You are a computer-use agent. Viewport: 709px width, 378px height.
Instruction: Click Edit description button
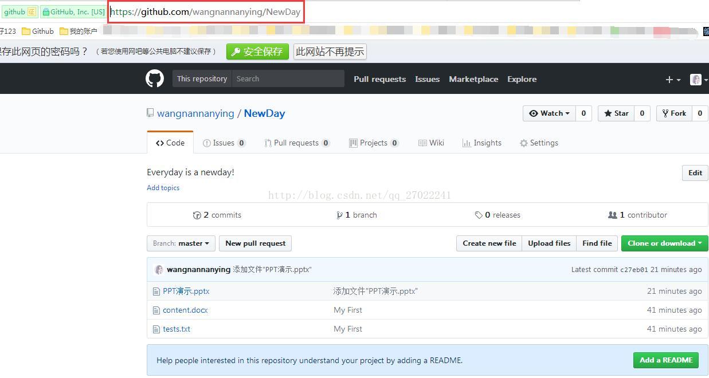tap(695, 172)
